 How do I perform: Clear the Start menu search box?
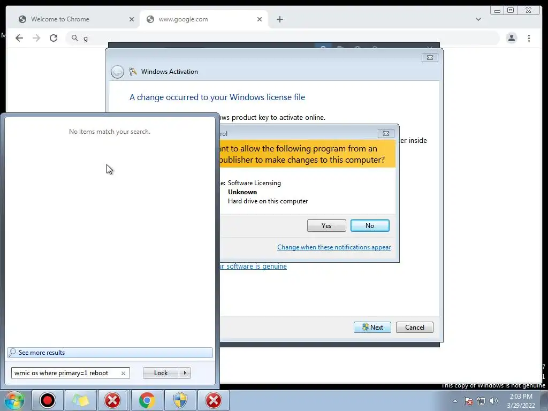tap(123, 373)
